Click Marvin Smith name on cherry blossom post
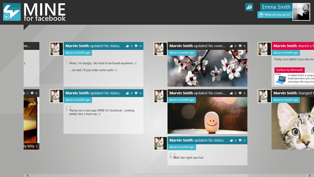The height and width of the screenshot is (177, 314). [181, 46]
